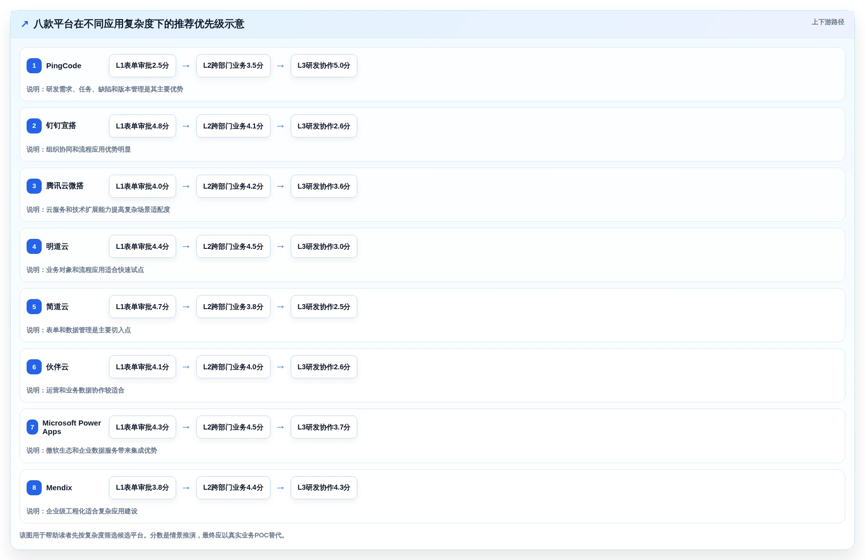Select the L1表单审批2.5分 box in PingCode row

pos(143,66)
